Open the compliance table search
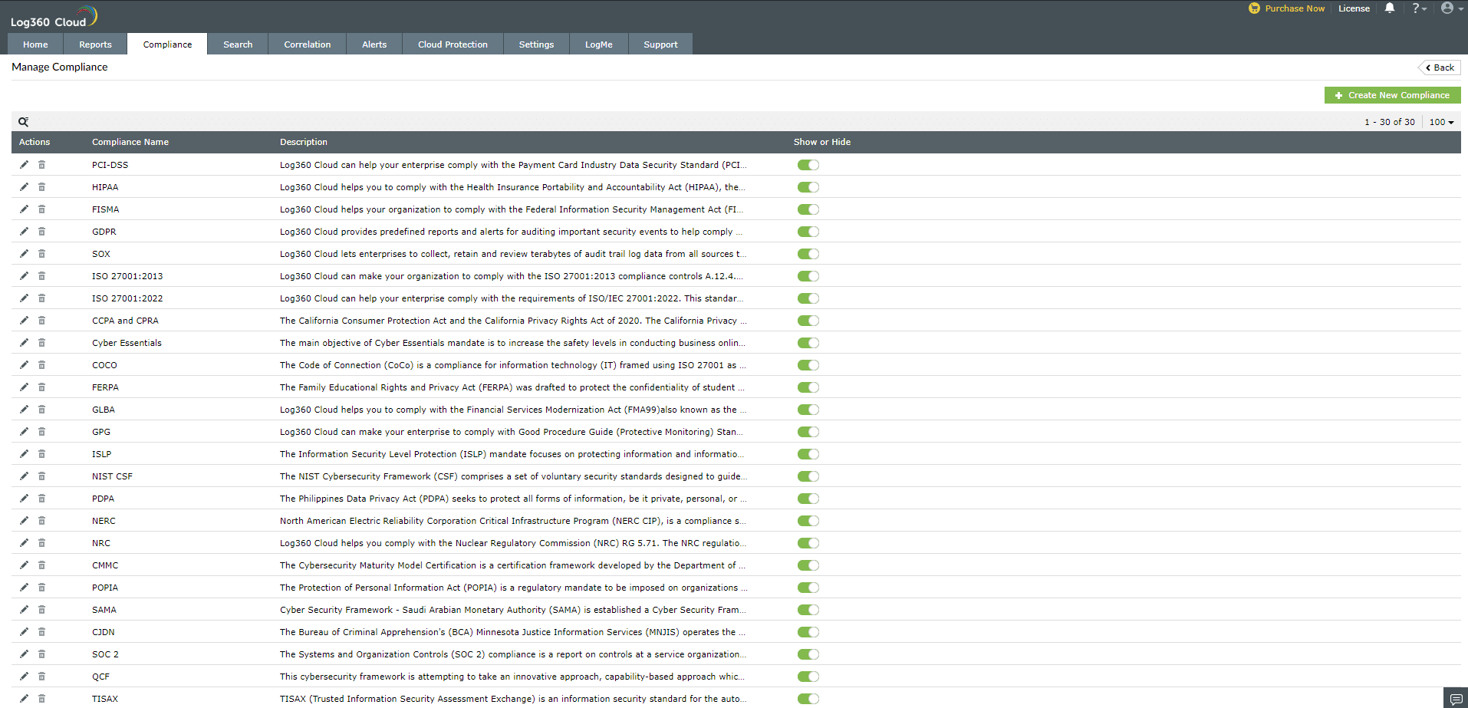Image resolution: width=1468 pixels, height=708 pixels. tap(24, 122)
